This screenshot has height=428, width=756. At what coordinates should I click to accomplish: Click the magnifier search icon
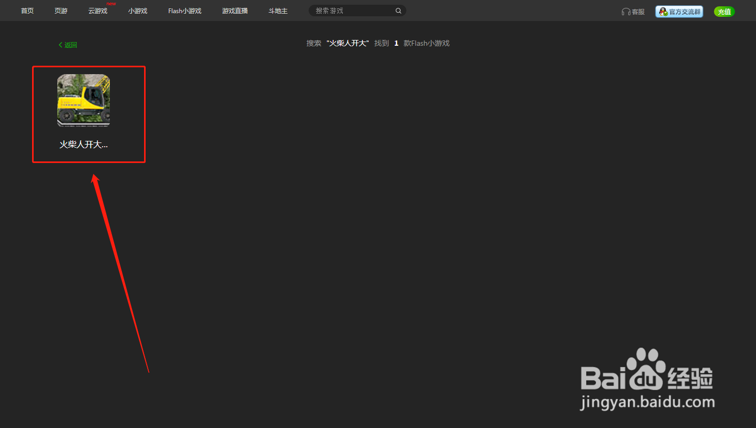(x=399, y=11)
